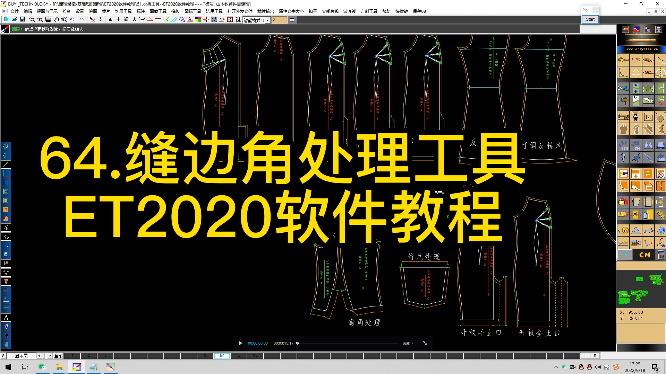The image size is (666, 374).
Task: Open the 编辑 menu
Action: point(28,11)
